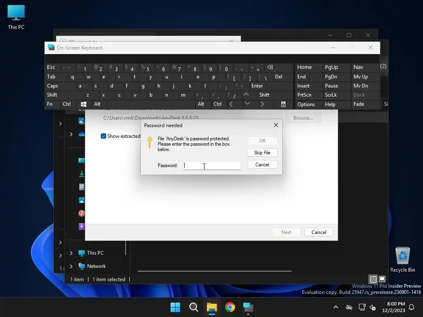Viewport: 423px width, 317px height.
Task: Toggle left Alt key on On-Screen Keyboard
Action: [99, 104]
